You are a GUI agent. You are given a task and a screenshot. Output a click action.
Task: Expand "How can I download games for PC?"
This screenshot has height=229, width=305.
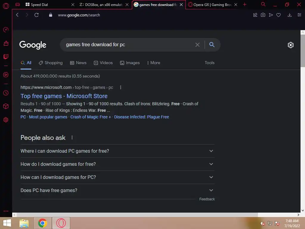pos(117,177)
